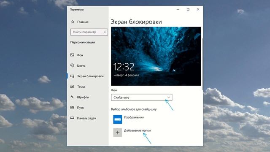The image size is (270, 152).
Task: Click the palette icon beside Цвета
Action: [72, 65]
